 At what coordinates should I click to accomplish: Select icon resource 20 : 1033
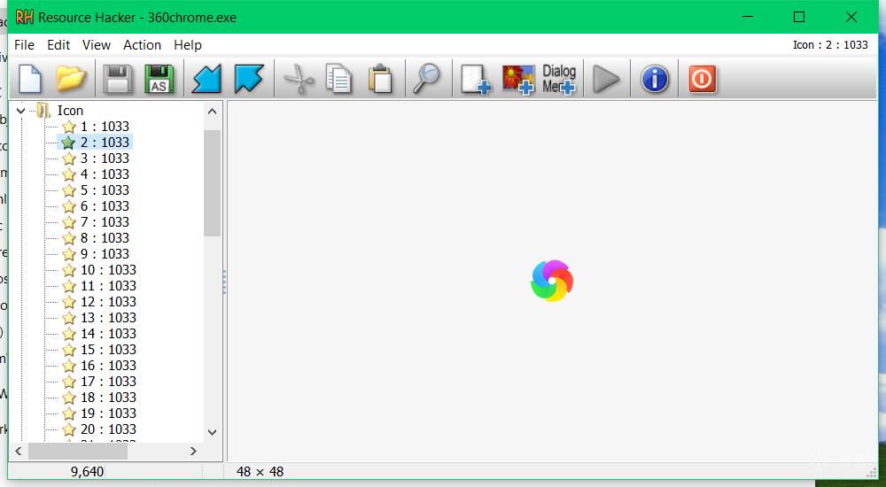(x=108, y=429)
